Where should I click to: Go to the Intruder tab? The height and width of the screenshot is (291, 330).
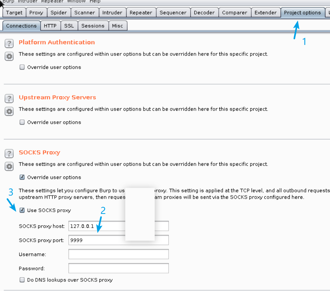[x=112, y=13]
